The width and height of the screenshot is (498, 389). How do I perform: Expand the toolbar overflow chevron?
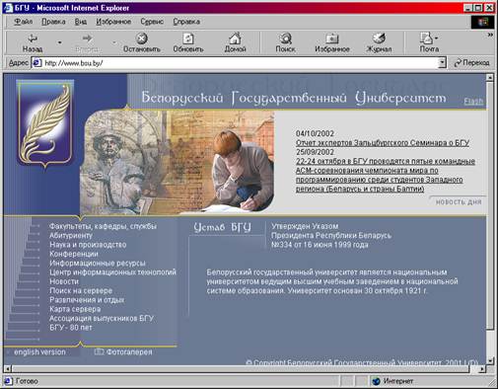pos(490,35)
